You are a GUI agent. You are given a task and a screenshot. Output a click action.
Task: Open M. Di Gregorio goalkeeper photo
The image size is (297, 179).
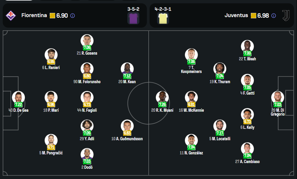(x=278, y=97)
